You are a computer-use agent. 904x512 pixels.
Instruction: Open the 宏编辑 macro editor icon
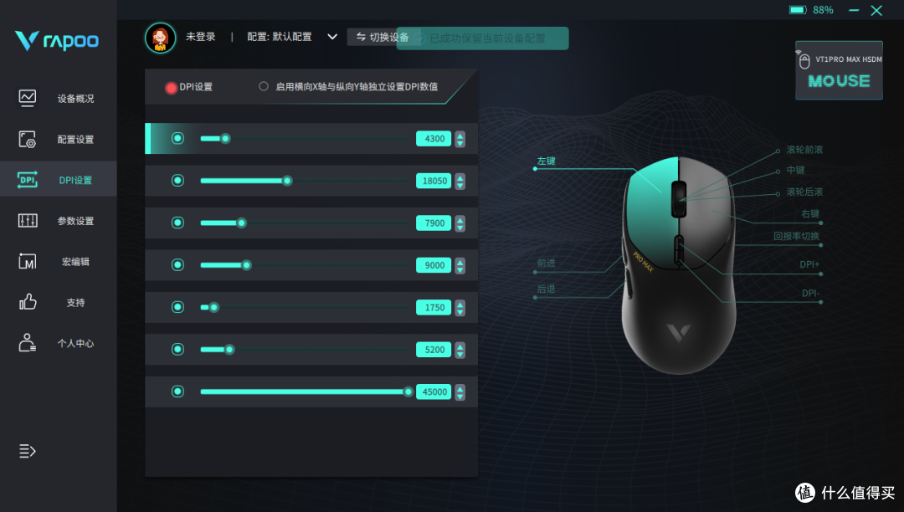[27, 262]
